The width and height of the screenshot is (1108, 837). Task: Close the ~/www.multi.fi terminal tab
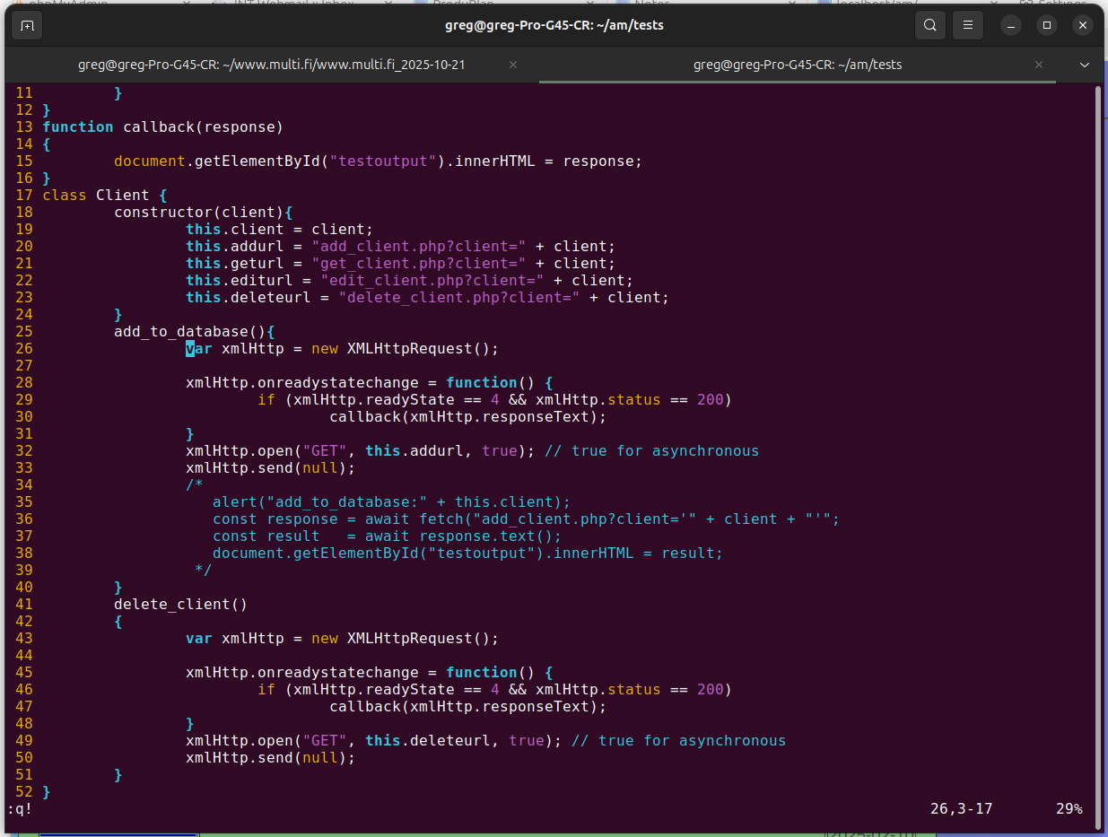click(513, 65)
